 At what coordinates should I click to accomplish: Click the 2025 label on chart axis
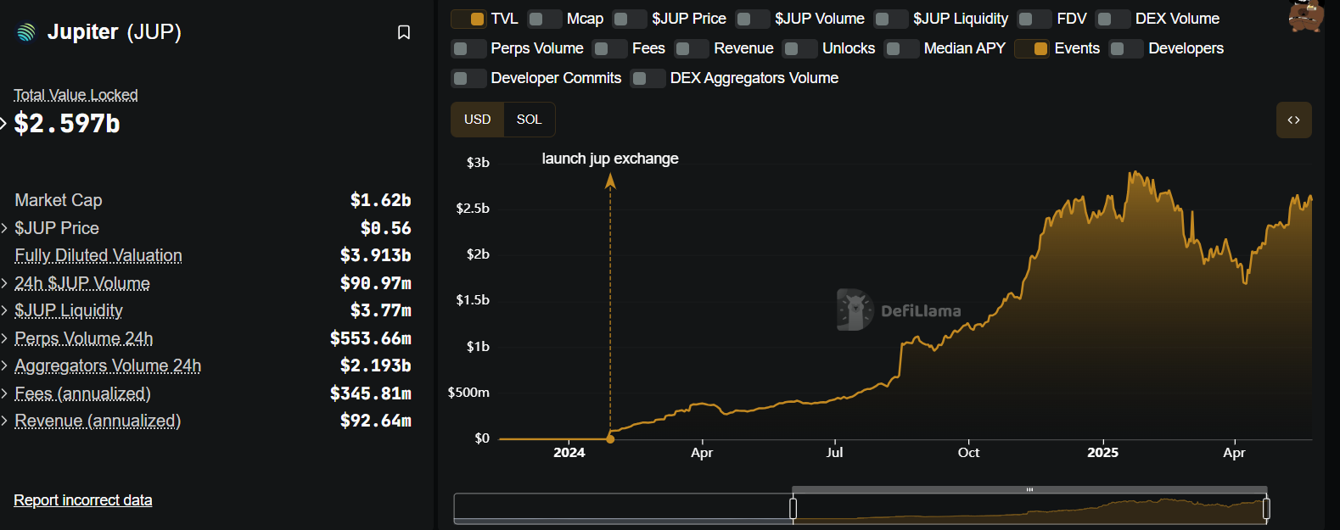click(1102, 452)
